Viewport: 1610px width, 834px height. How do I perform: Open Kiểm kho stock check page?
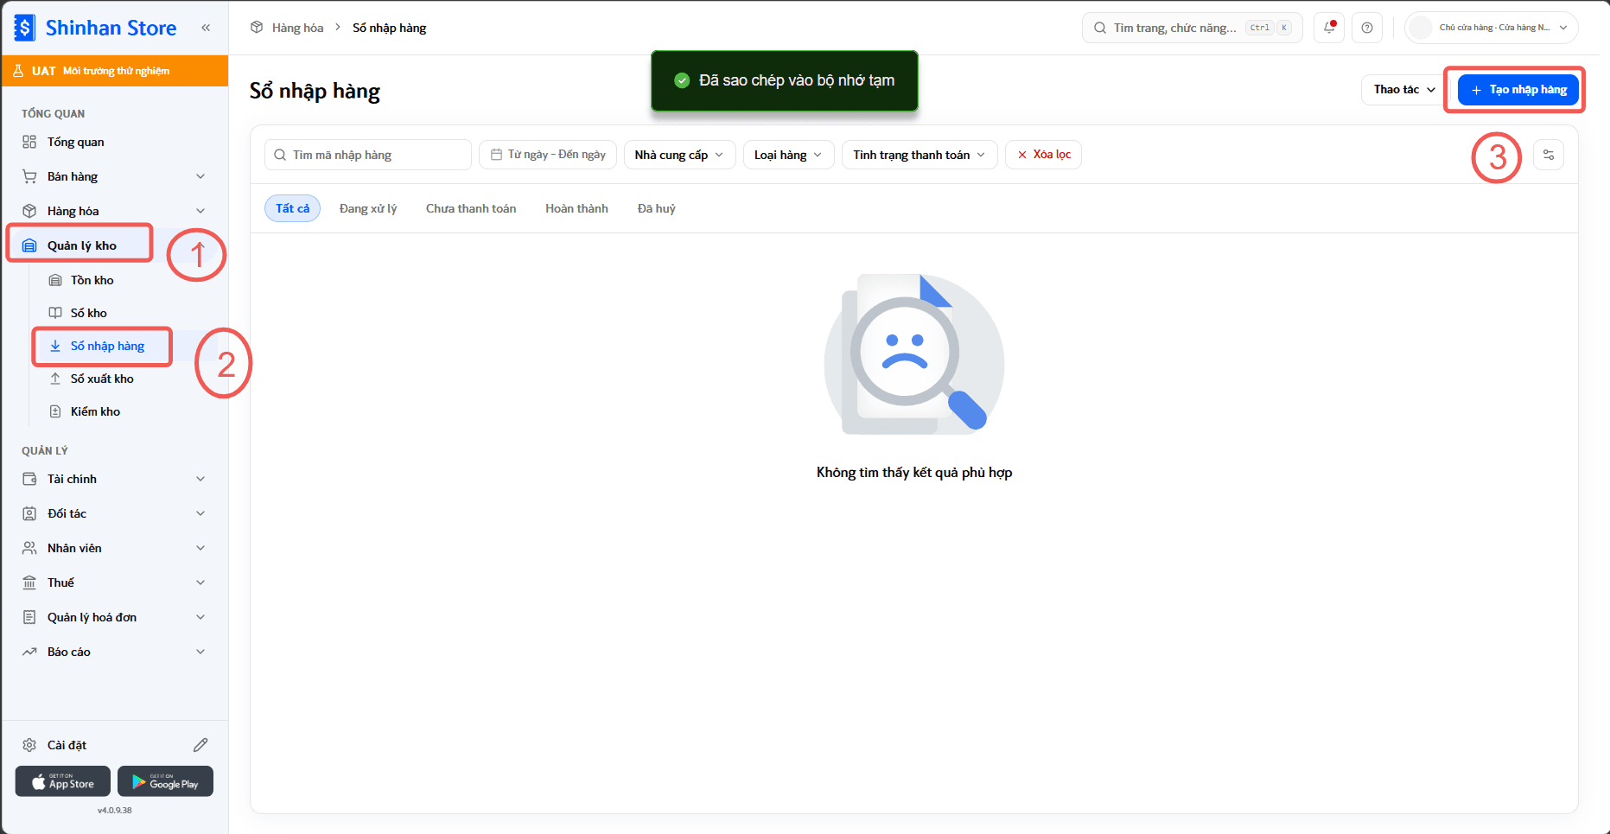(128, 411)
